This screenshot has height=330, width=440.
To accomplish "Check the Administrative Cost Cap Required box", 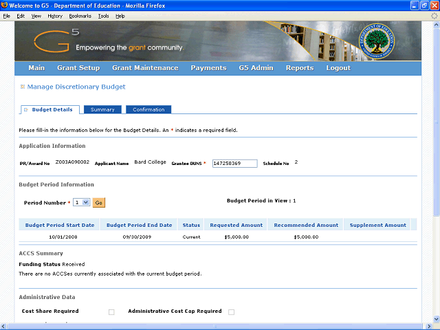I will tap(231, 312).
